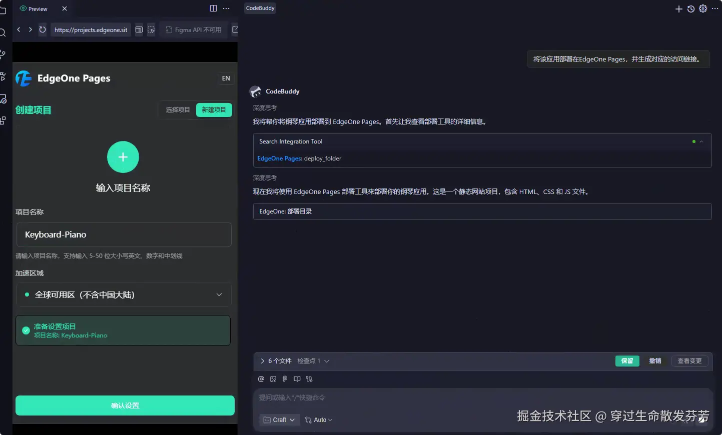This screenshot has height=435, width=722.
Task: Click the user message about EdgeOne Pages deployment
Action: (618, 59)
